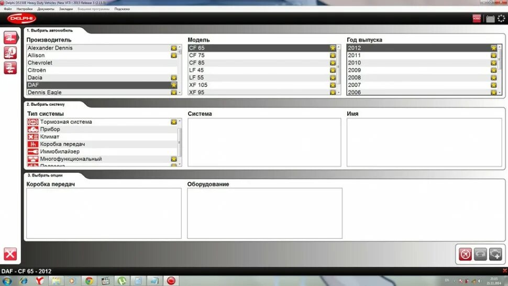This screenshot has height=286, width=508.
Task: Click the dotted circle connection indicator
Action: tap(501, 18)
